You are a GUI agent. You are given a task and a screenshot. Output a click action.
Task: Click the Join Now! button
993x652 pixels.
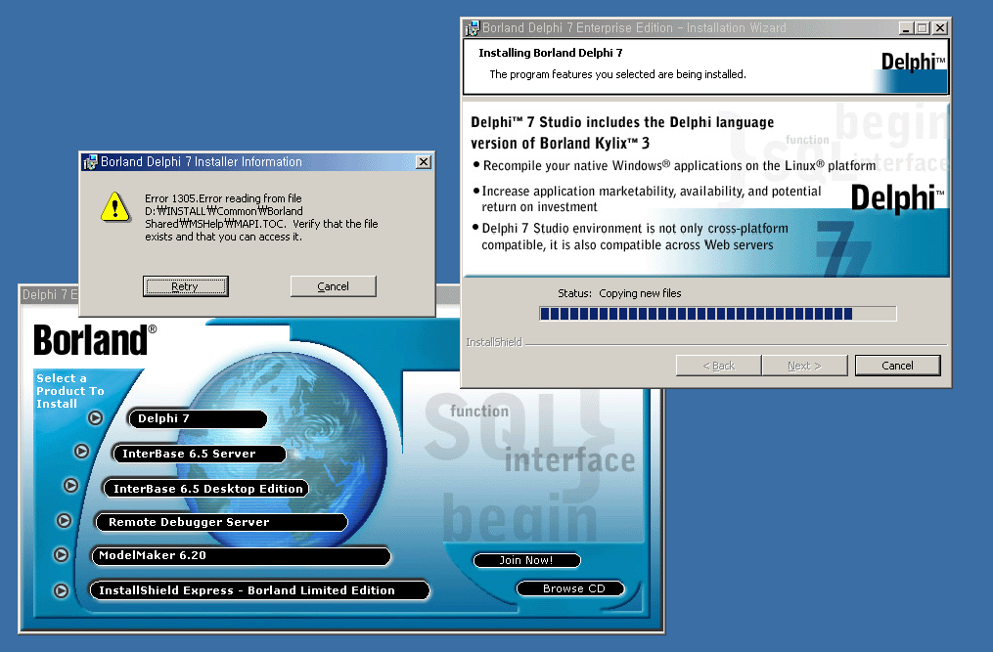point(526,560)
